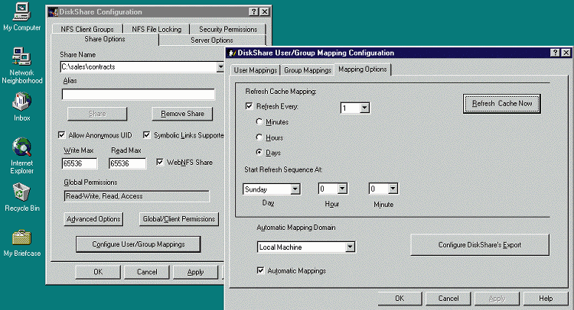Open the Local Machine domain dropdown
The height and width of the screenshot is (310, 574).
coord(351,247)
